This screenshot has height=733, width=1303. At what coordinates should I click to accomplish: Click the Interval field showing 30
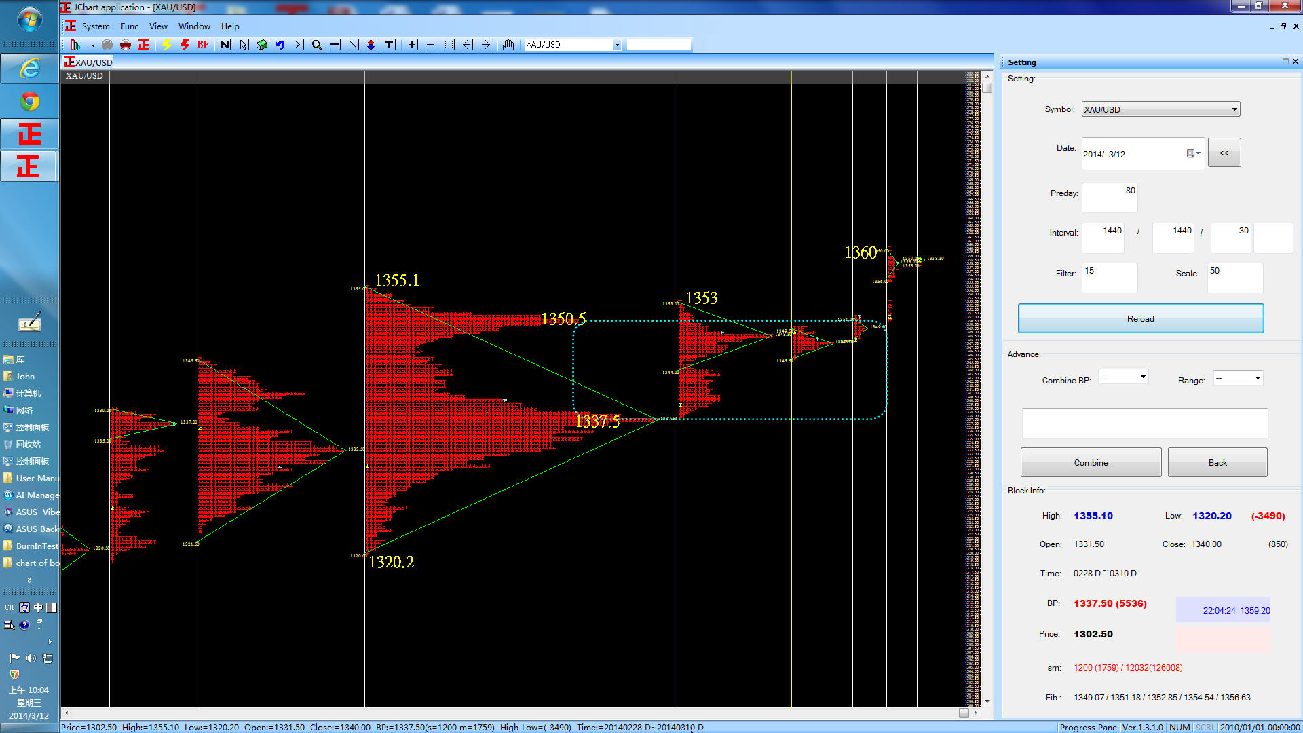[x=1230, y=238]
